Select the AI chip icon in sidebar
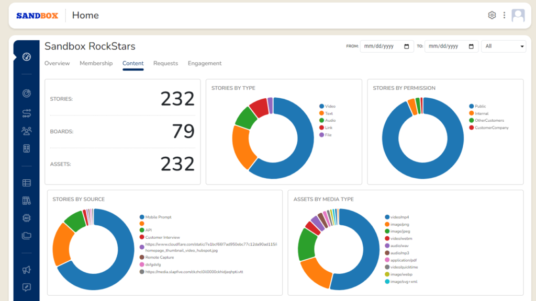This screenshot has width=536, height=301. coord(26,218)
